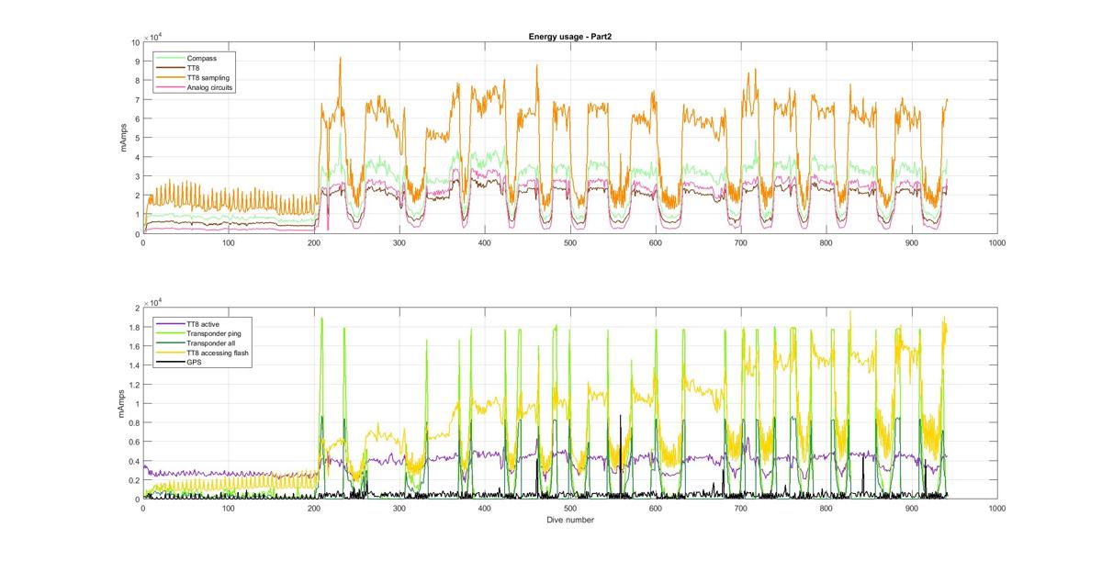Click the y-axis tick "0.6" on the bottom plot

click(x=133, y=443)
